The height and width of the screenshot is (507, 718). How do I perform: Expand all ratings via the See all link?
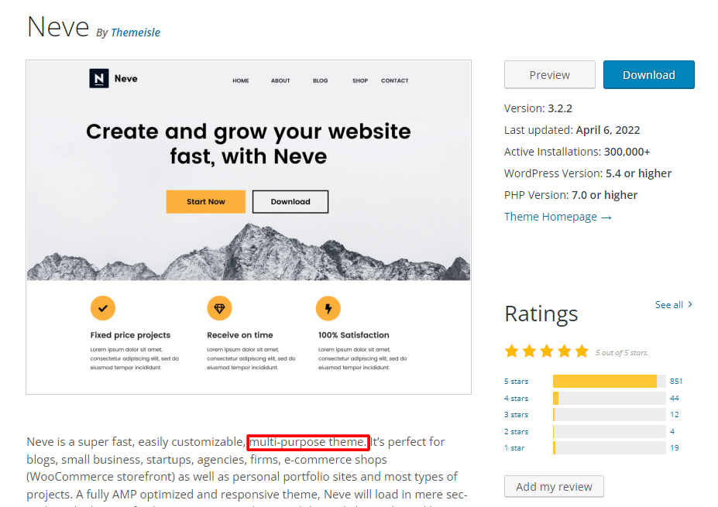tap(668, 304)
